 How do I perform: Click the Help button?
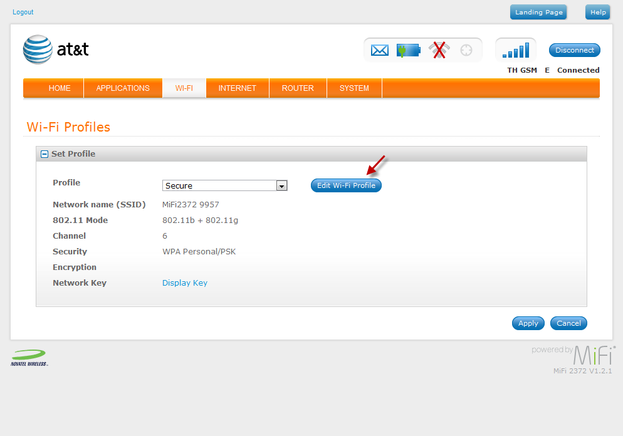pos(597,13)
